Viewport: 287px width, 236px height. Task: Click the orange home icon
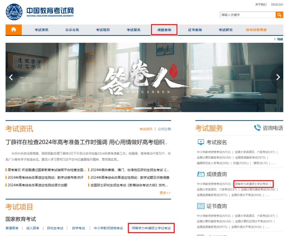(14, 29)
